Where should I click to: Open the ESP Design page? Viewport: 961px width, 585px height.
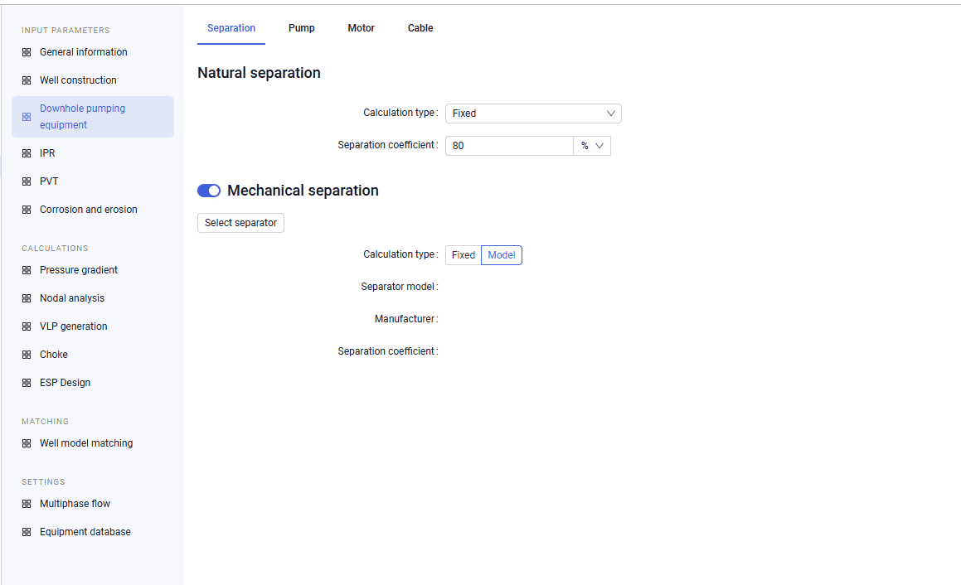93,384
